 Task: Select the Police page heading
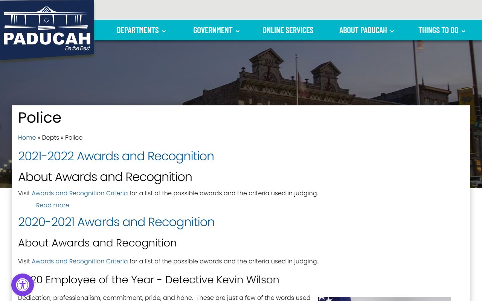40,118
